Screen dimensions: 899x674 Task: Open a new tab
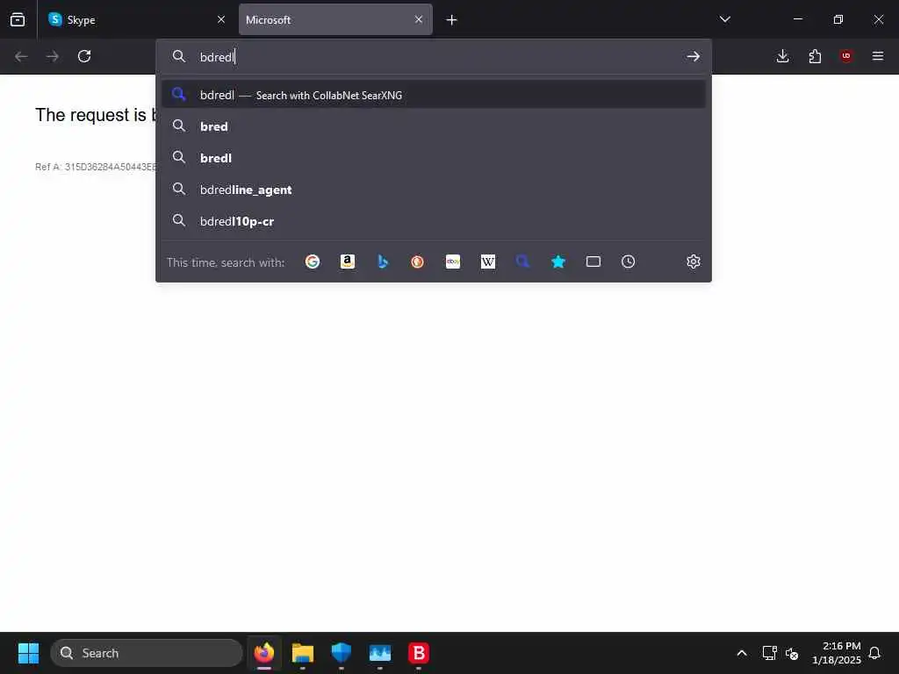pyautogui.click(x=452, y=20)
